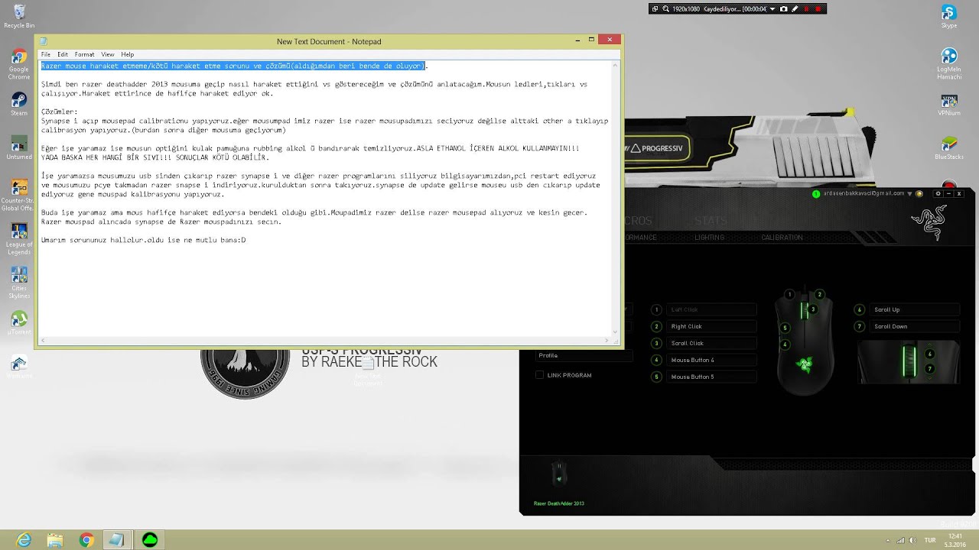Click the Notepad vertical scrollbar down arrow
The height and width of the screenshot is (550, 979).
(616, 332)
